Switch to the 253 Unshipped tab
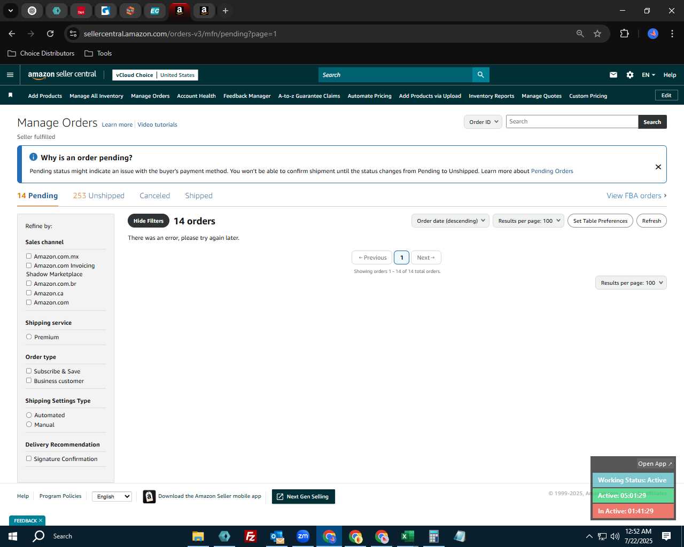The image size is (684, 547). coord(98,196)
